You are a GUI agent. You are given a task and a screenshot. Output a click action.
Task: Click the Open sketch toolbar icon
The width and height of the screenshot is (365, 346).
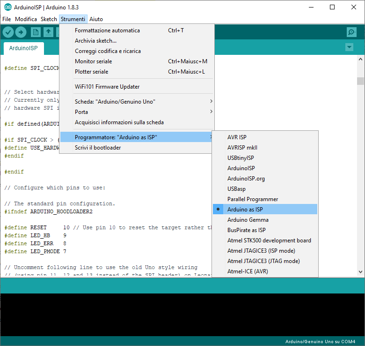tap(48, 32)
